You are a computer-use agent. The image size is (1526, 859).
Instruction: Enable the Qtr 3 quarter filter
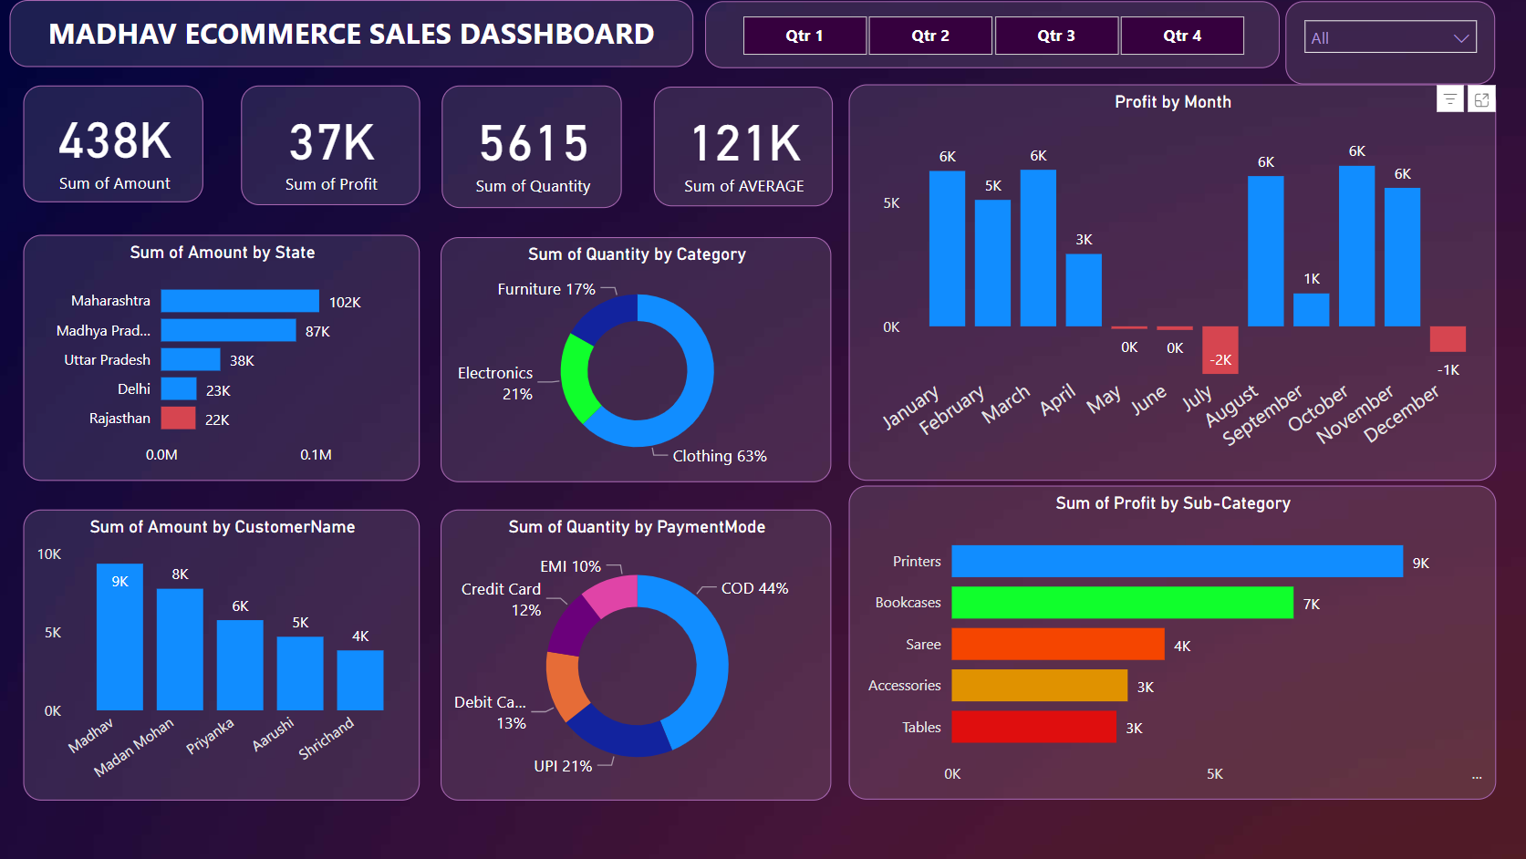click(1056, 36)
